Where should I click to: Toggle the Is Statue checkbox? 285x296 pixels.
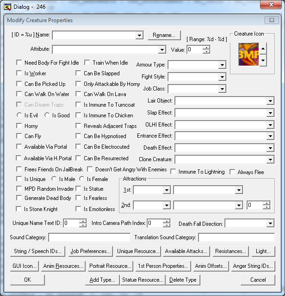point(78,188)
